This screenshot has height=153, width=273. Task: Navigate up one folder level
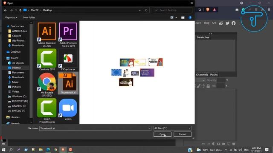pyautogui.click(x=20, y=10)
